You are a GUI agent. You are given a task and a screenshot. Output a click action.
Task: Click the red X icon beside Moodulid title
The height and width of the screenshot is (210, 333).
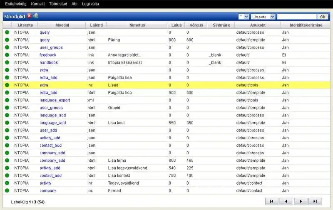pyautogui.click(x=29, y=16)
